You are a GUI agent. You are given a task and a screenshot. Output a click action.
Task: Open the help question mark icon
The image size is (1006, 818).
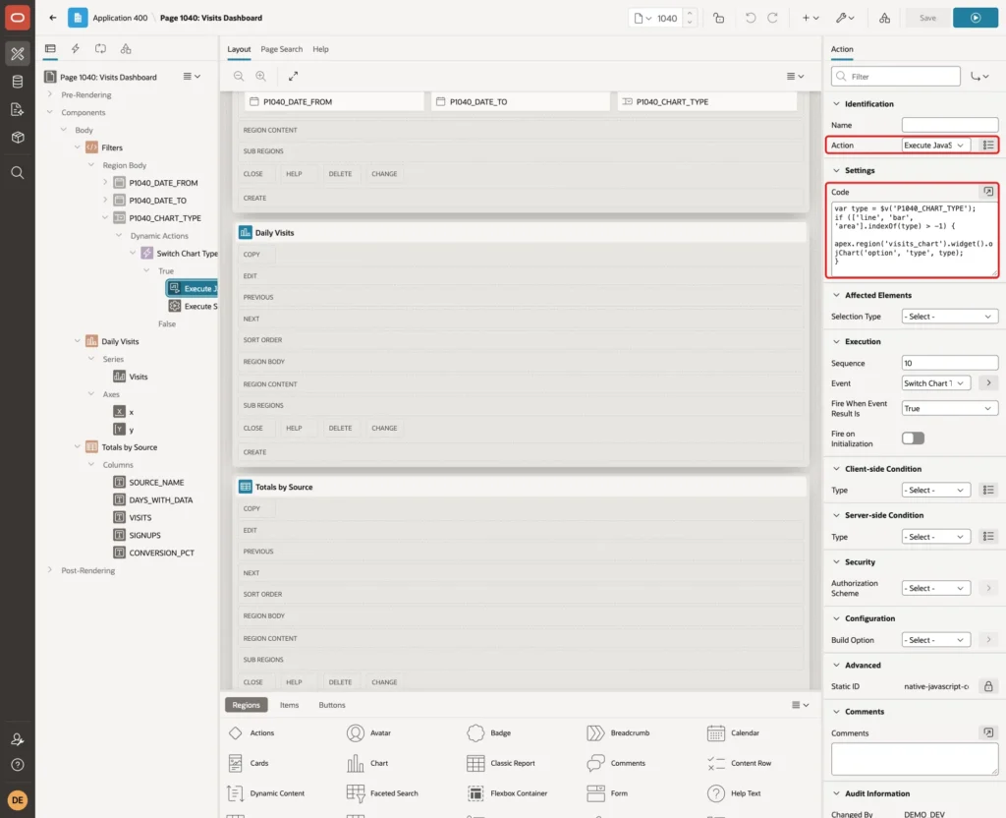[18, 765]
